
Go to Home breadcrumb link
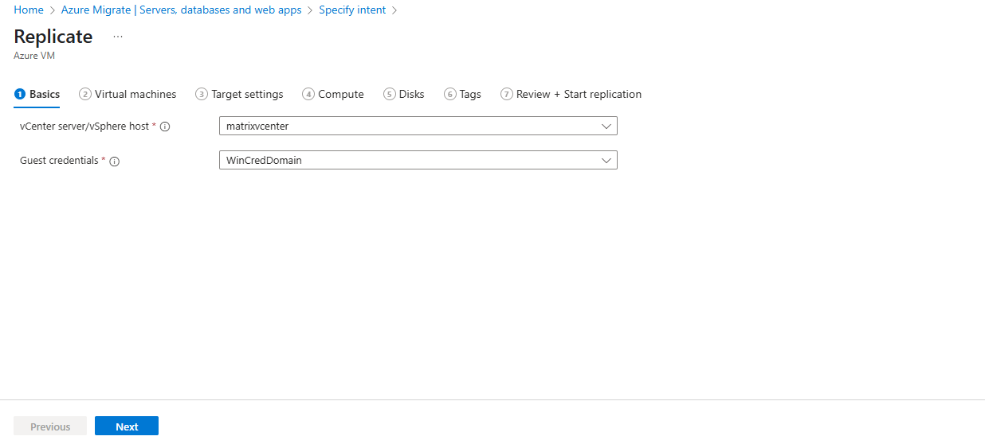[x=29, y=10]
